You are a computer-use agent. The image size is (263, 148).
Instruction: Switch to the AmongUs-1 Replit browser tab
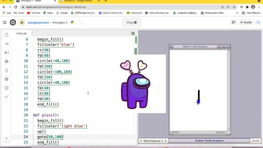[x=36, y=1]
